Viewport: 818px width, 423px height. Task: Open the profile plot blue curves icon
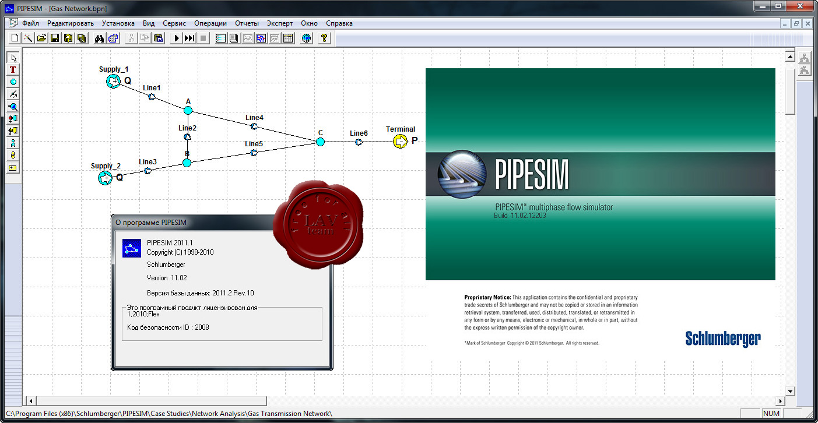point(261,38)
